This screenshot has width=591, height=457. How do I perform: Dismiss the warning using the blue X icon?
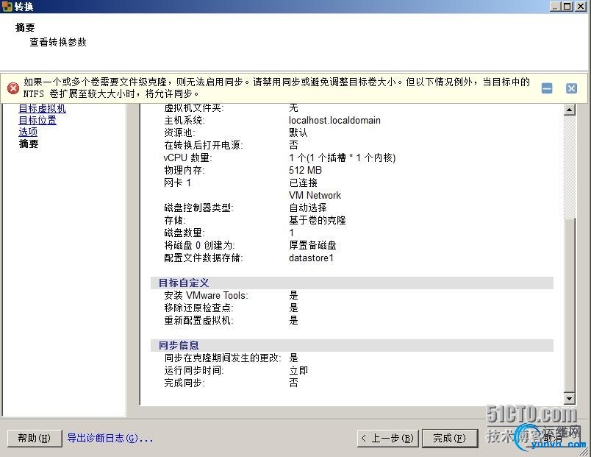click(x=571, y=87)
